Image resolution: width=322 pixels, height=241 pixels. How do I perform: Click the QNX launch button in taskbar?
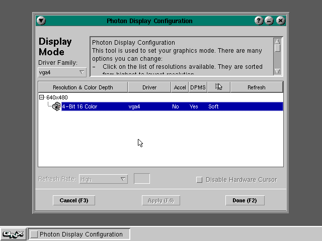tap(14, 234)
